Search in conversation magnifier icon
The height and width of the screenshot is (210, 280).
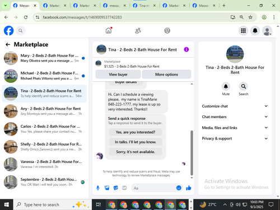(244, 86)
